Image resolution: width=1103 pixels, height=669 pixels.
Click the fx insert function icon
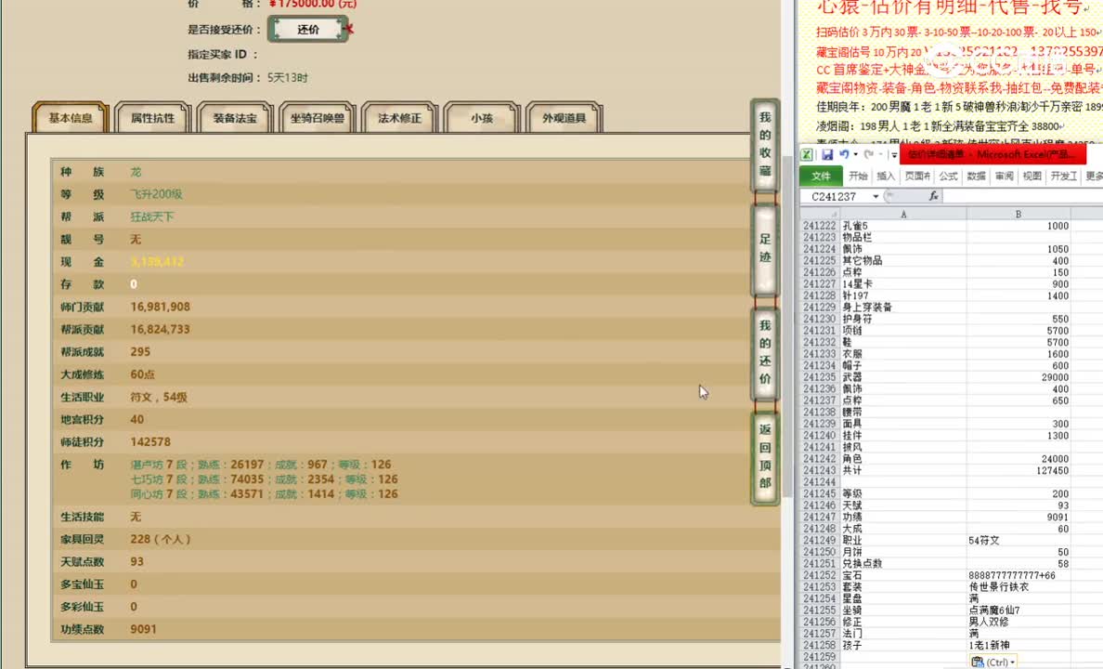tap(933, 196)
